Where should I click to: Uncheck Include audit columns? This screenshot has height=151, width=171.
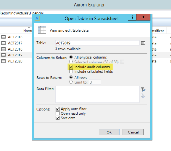[x=71, y=67]
